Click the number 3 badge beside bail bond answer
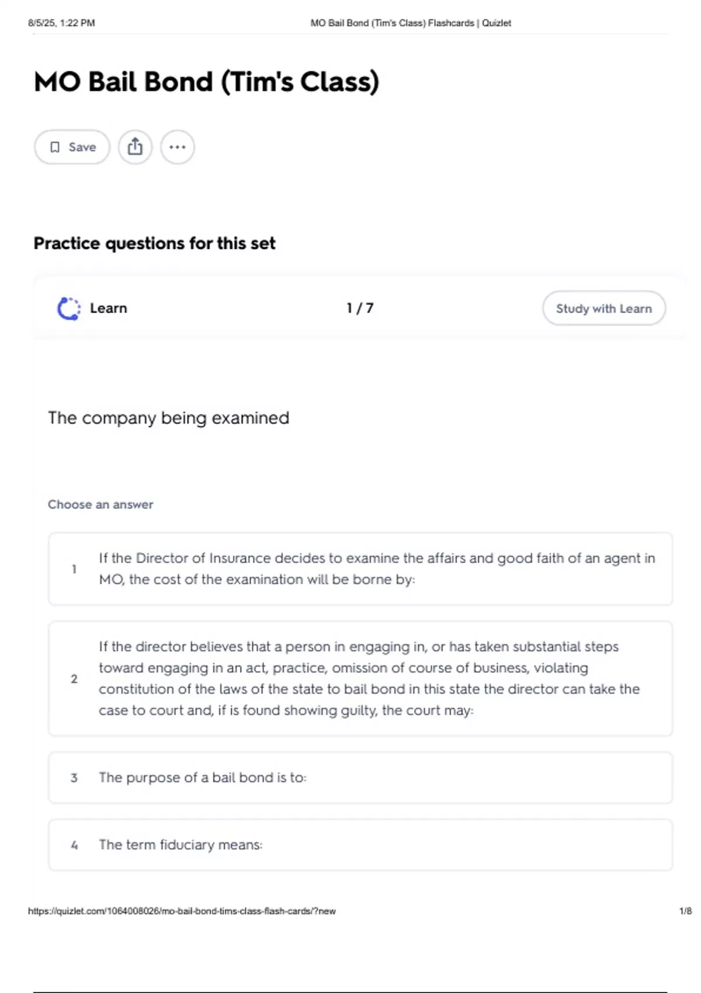Image resolution: width=701 pixels, height=993 pixels. [x=74, y=777]
